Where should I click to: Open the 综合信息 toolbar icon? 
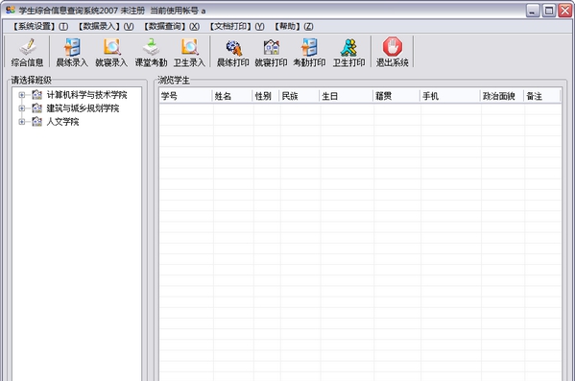click(28, 47)
